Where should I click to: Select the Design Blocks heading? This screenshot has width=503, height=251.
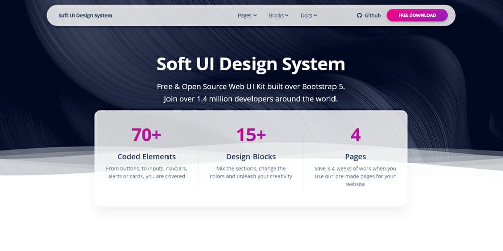point(251,157)
